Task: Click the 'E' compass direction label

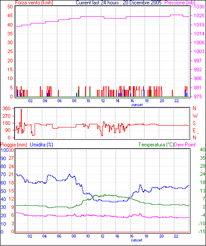Action: click(194, 131)
